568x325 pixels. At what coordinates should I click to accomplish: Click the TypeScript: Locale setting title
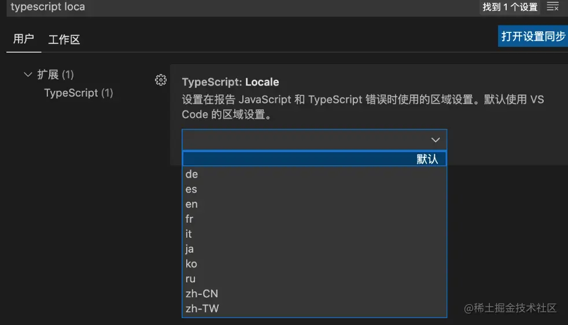(230, 82)
